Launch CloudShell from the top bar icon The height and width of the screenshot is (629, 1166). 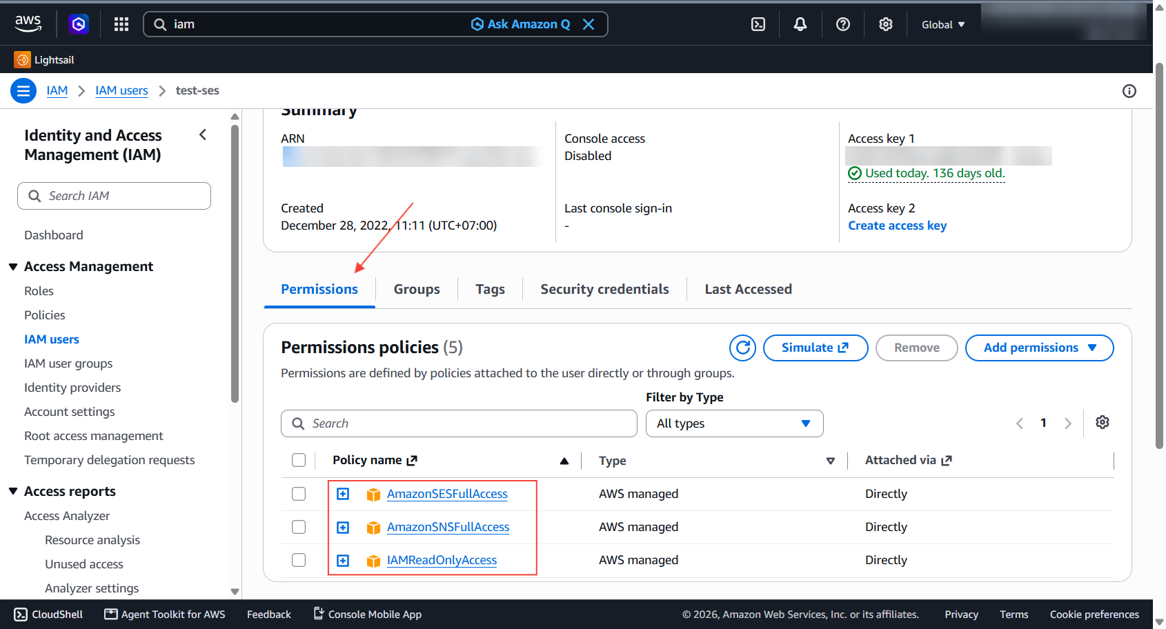758,24
